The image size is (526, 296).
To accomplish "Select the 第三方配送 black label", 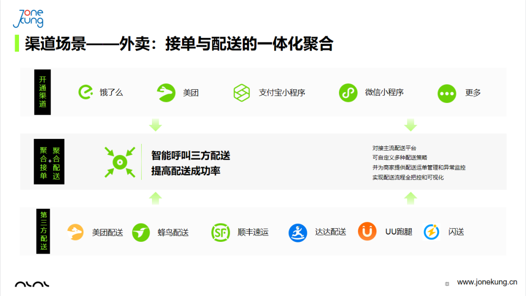I will [x=43, y=231].
